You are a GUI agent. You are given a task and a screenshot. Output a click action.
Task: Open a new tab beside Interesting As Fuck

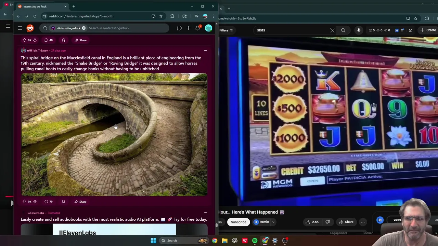pyautogui.click(x=74, y=6)
